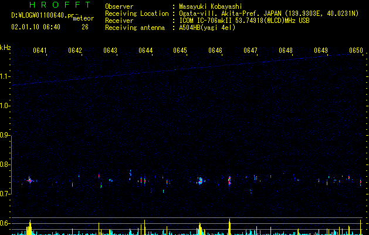Click the HROFFT title text

coord(60,5)
